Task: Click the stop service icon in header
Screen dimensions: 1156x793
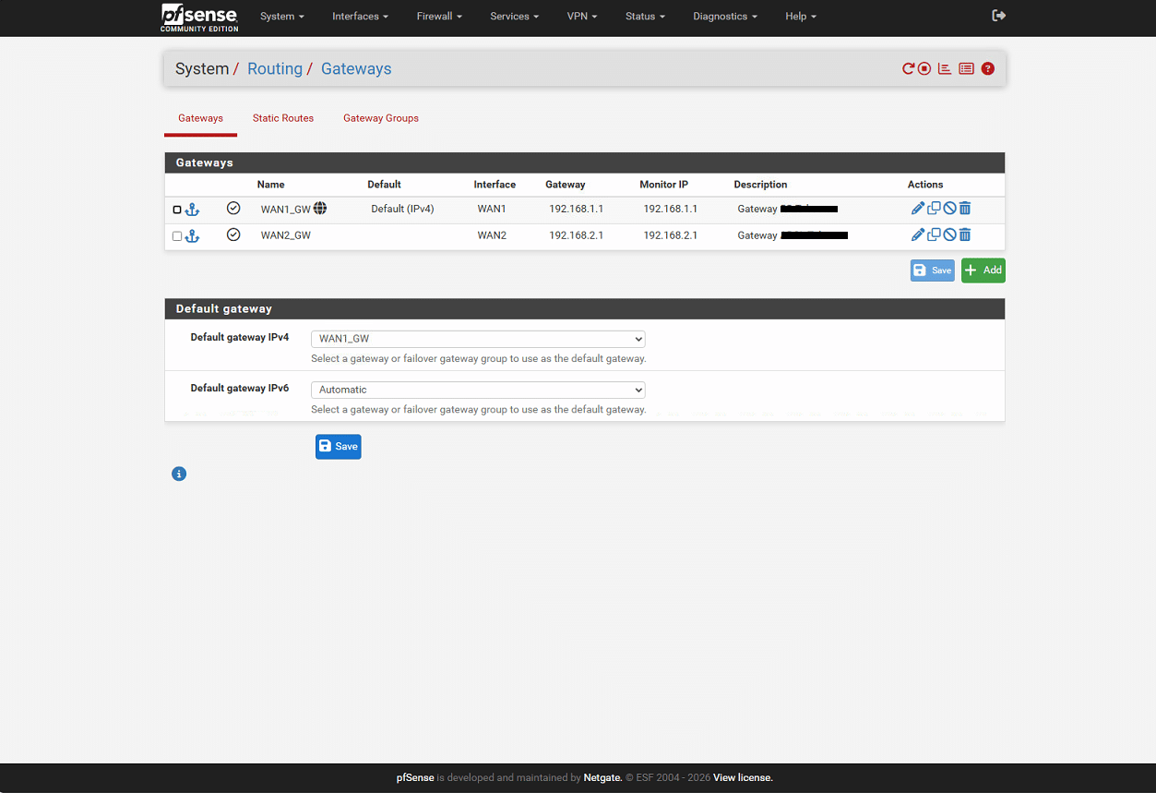Action: click(924, 69)
